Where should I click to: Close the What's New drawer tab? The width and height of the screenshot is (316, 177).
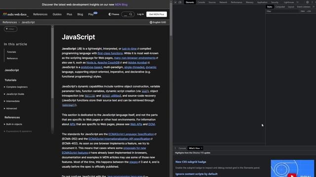(x=201, y=148)
